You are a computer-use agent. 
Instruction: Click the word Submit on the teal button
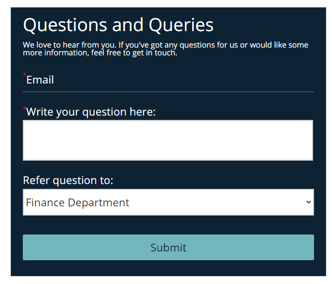pos(168,248)
